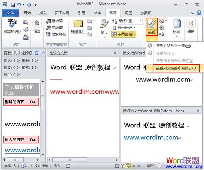
Task: Click the research (books) icon in 校对 group
Action: tap(26, 22)
